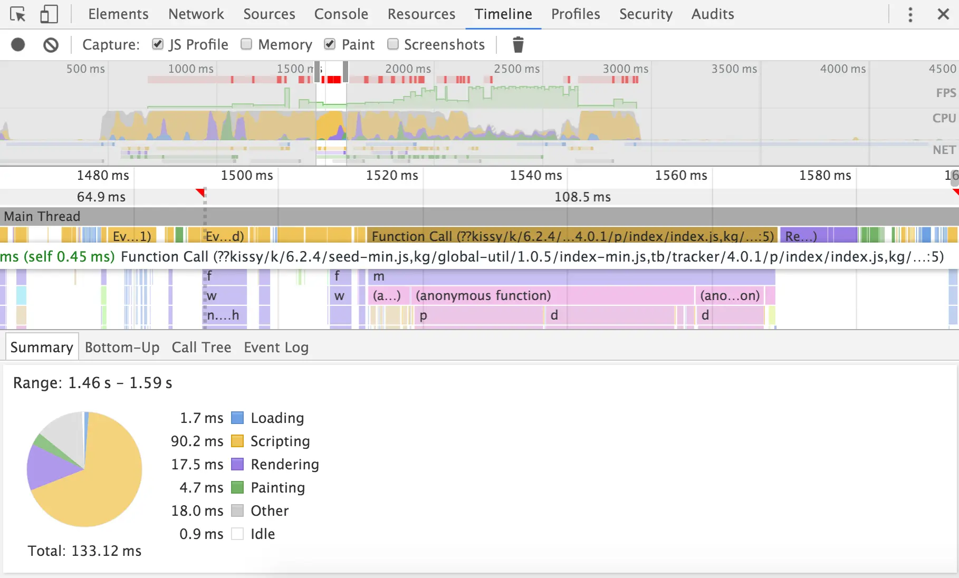Clear the capture using the ban icon
The image size is (959, 578).
[50, 44]
